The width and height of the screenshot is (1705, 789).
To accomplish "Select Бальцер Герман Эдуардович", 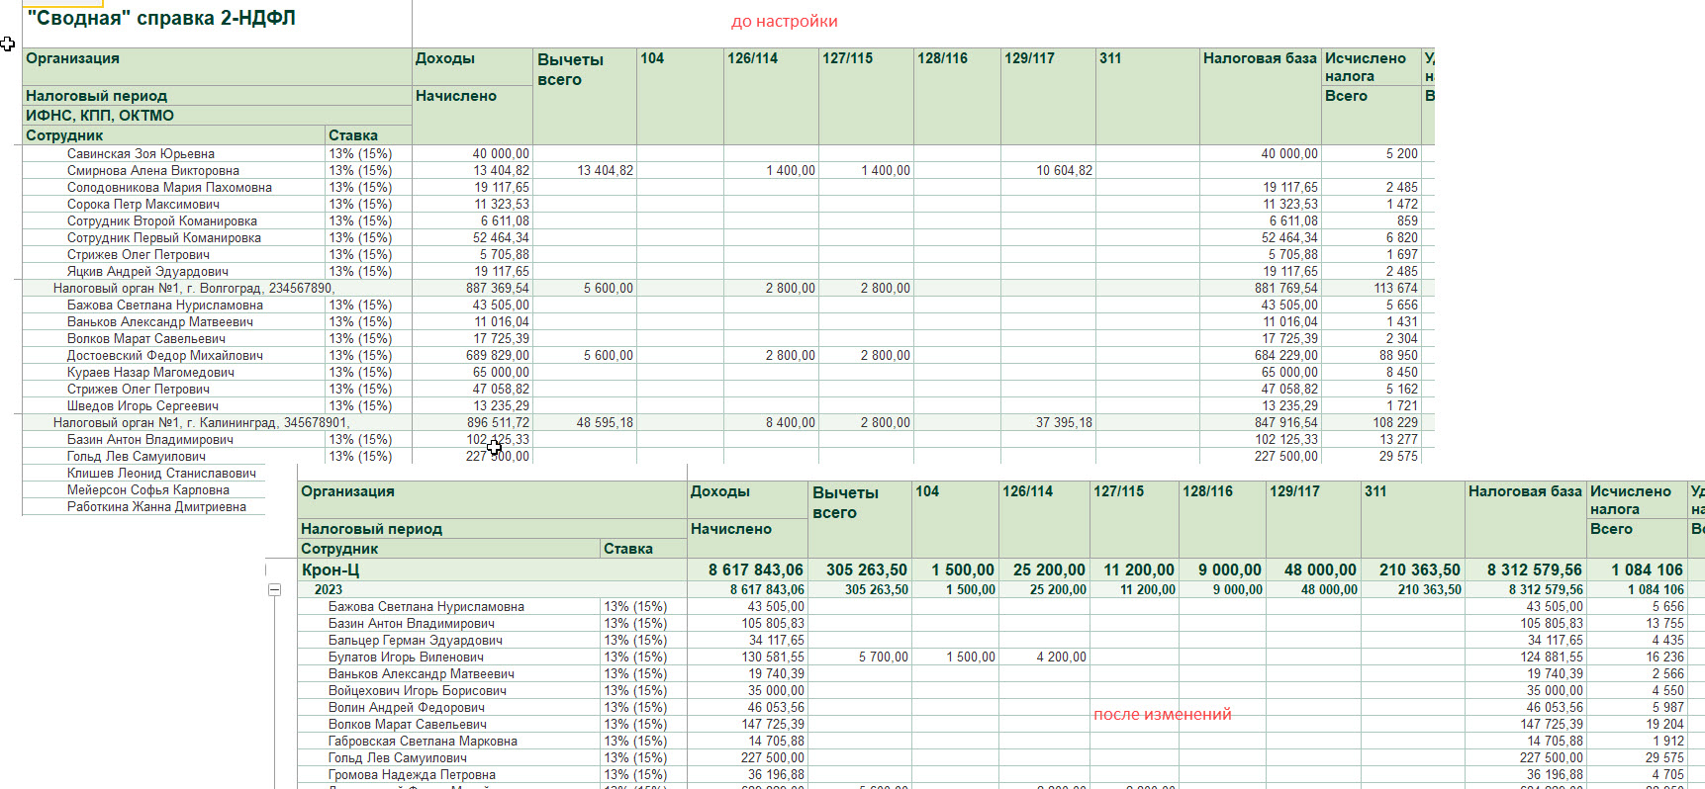I will click(416, 640).
